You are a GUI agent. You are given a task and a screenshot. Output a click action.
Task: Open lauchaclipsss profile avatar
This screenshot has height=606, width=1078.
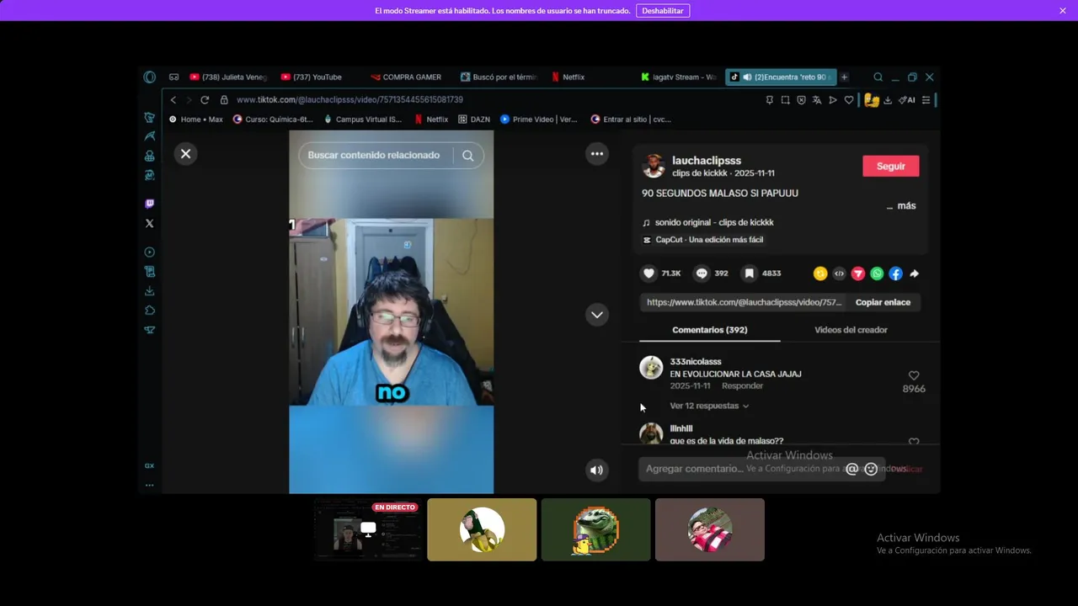click(654, 166)
